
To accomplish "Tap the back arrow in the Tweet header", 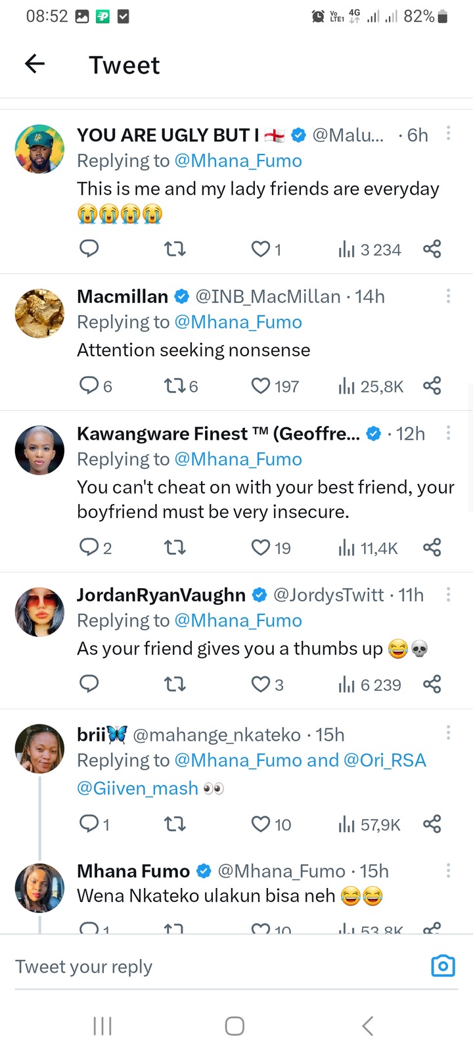I will point(35,64).
